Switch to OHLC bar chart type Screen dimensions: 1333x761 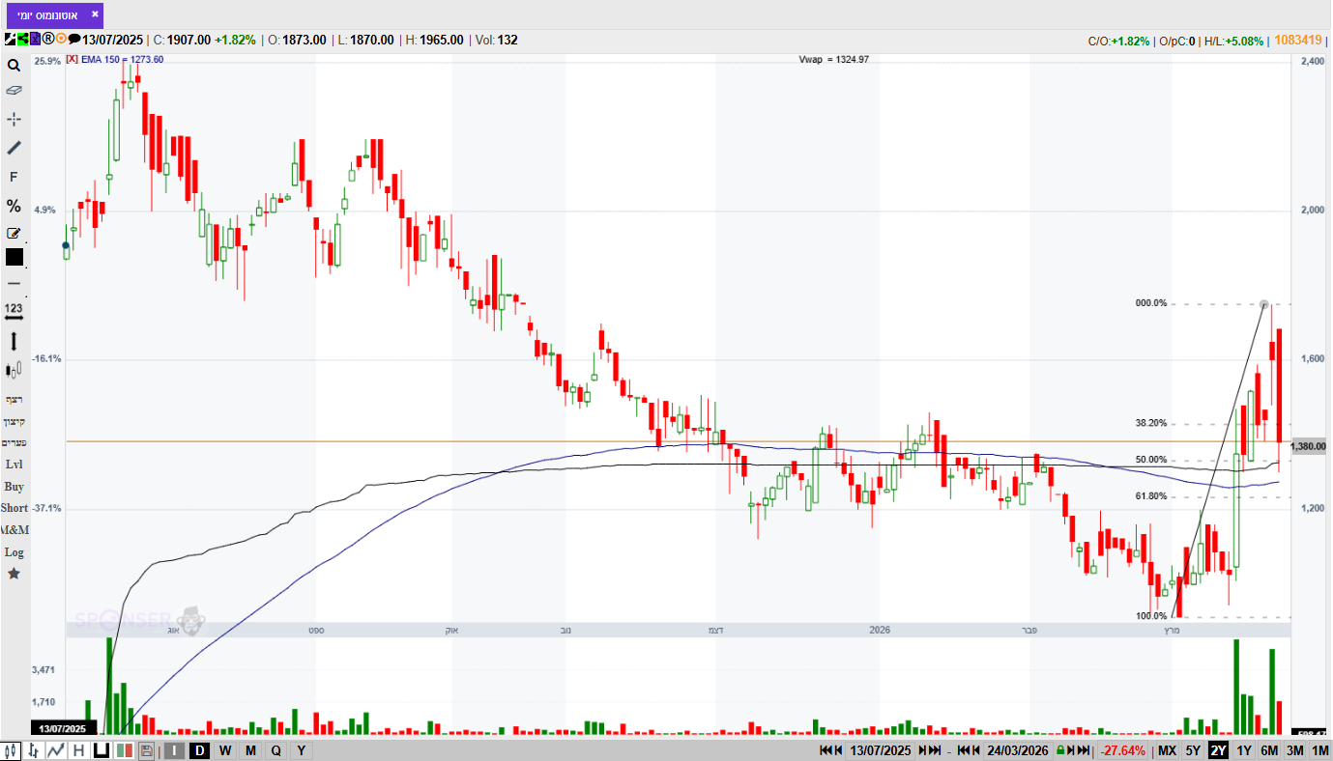click(33, 750)
